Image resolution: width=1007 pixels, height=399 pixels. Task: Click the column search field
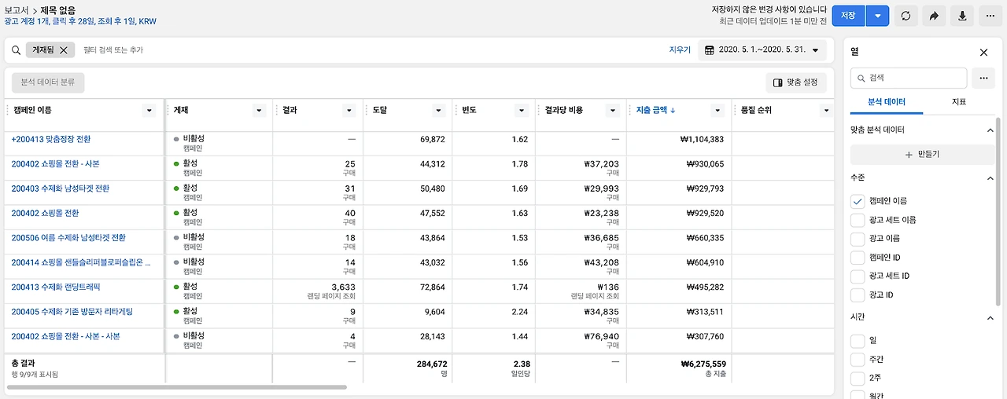click(x=909, y=78)
